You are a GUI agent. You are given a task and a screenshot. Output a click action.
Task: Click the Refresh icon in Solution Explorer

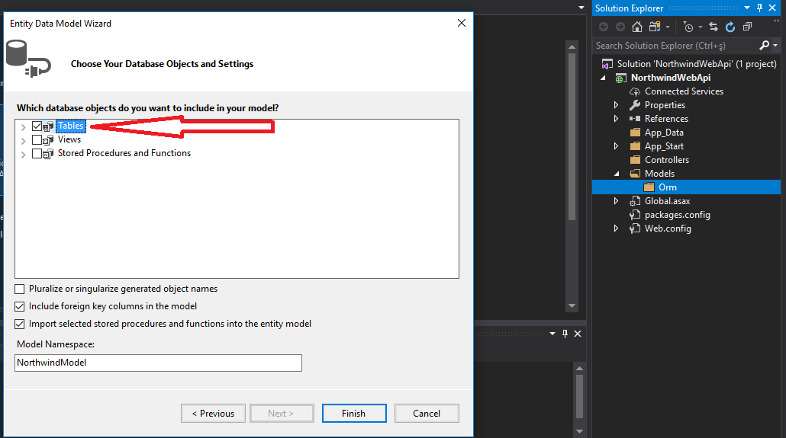pos(730,27)
